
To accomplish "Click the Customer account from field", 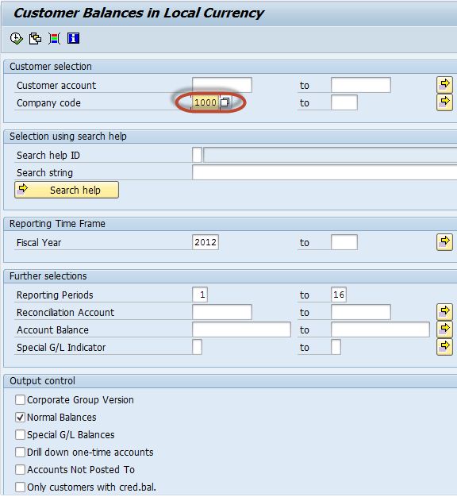I will [x=222, y=85].
